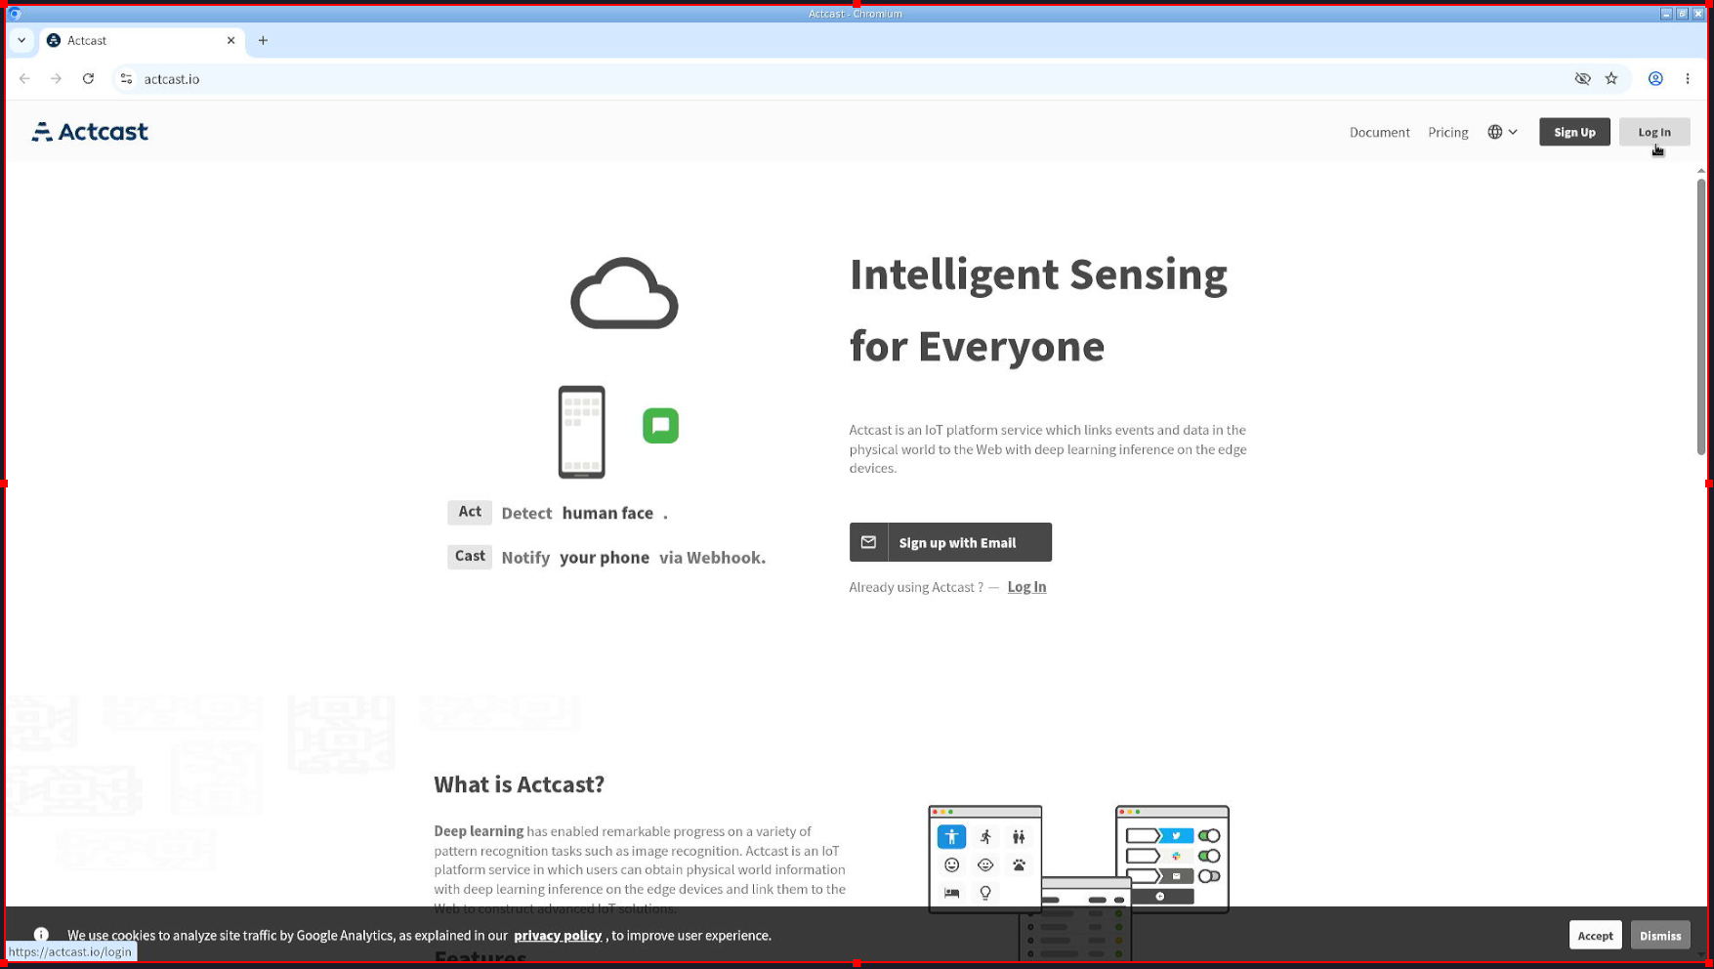The image size is (1714, 969).
Task: Click the Actcast logo in header
Action: [90, 132]
